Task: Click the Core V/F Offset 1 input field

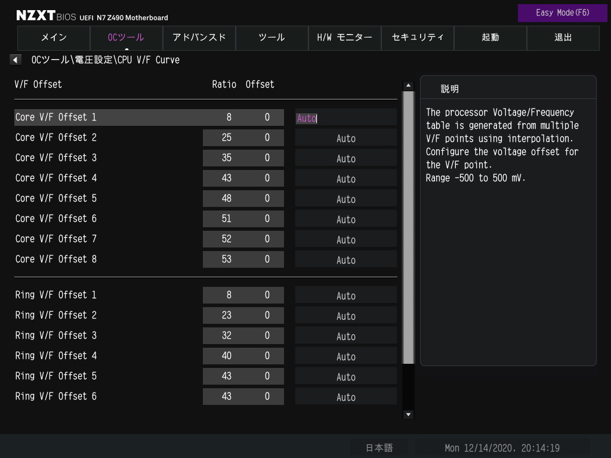Action: pos(345,117)
